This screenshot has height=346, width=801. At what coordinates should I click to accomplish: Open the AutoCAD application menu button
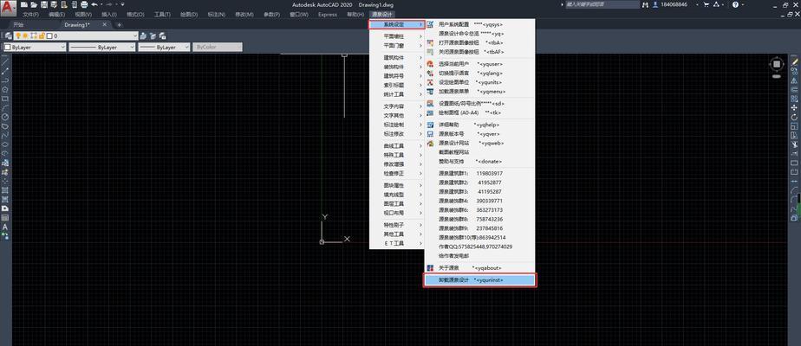pyautogui.click(x=7, y=7)
